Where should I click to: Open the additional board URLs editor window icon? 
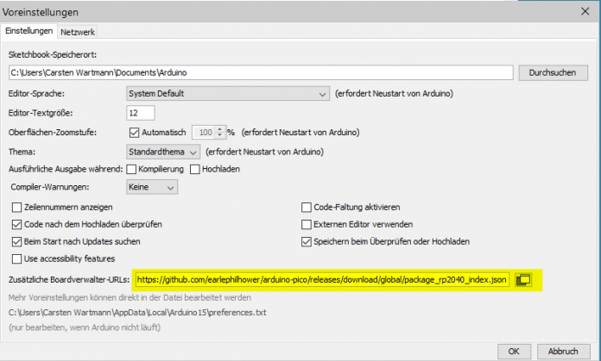(523, 280)
